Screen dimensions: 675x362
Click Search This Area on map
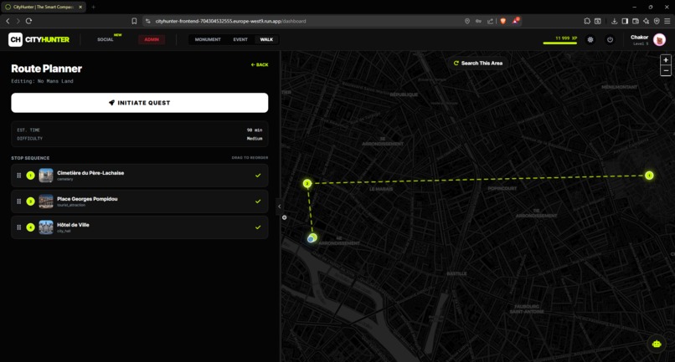coord(478,64)
